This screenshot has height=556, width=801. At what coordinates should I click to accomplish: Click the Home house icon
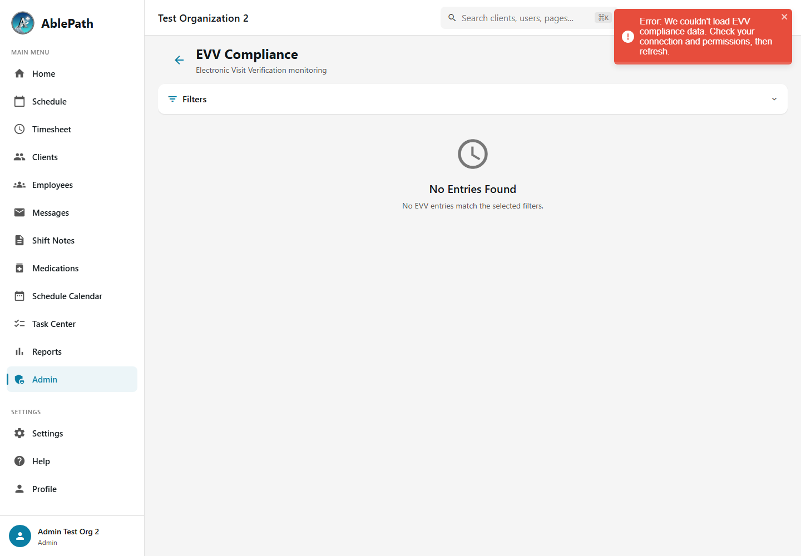tap(19, 73)
